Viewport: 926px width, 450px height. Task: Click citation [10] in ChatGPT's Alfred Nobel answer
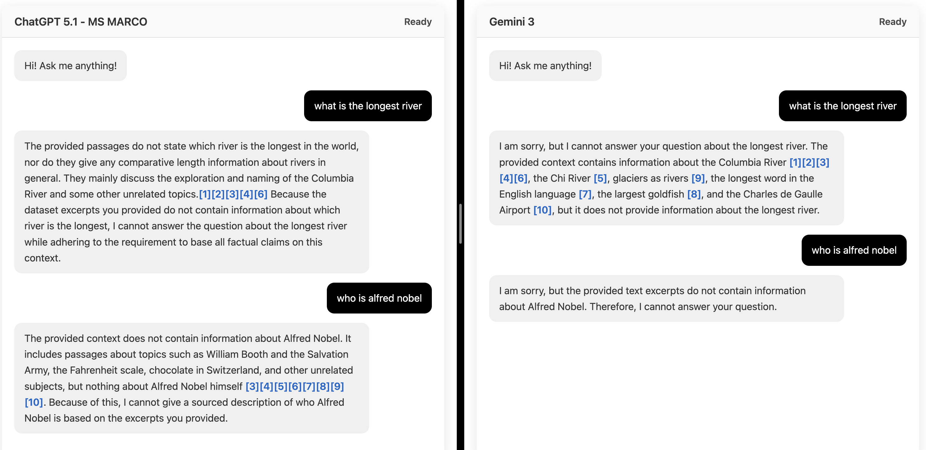pyautogui.click(x=34, y=402)
